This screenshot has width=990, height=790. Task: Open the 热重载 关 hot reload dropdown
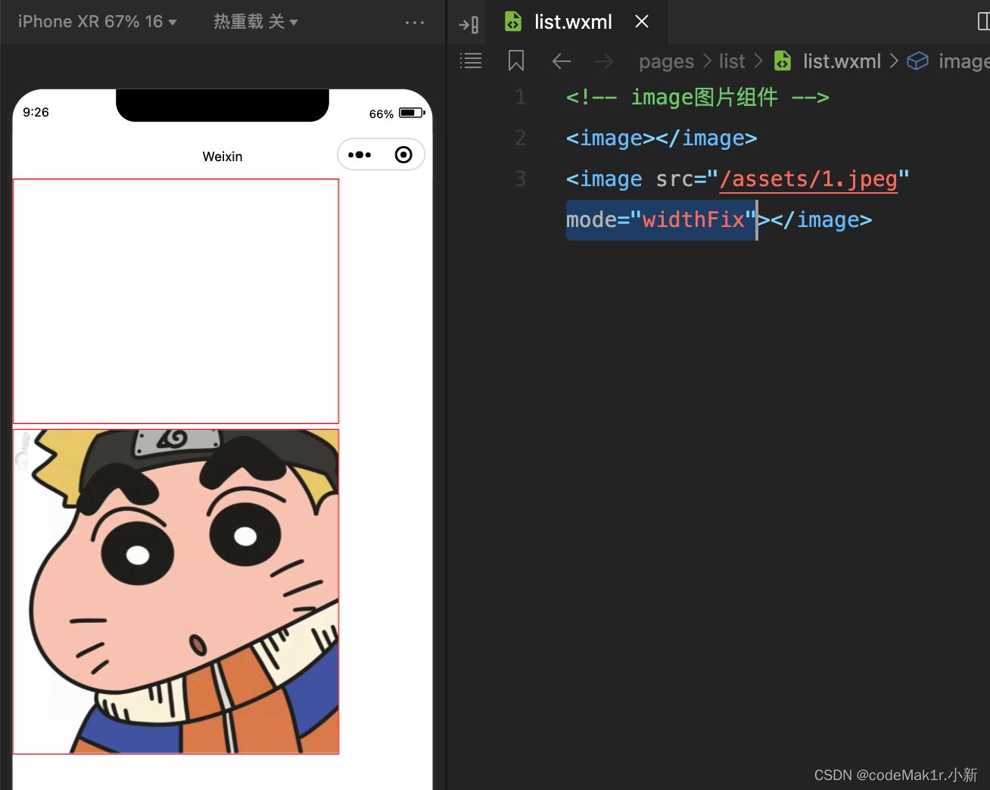point(255,22)
